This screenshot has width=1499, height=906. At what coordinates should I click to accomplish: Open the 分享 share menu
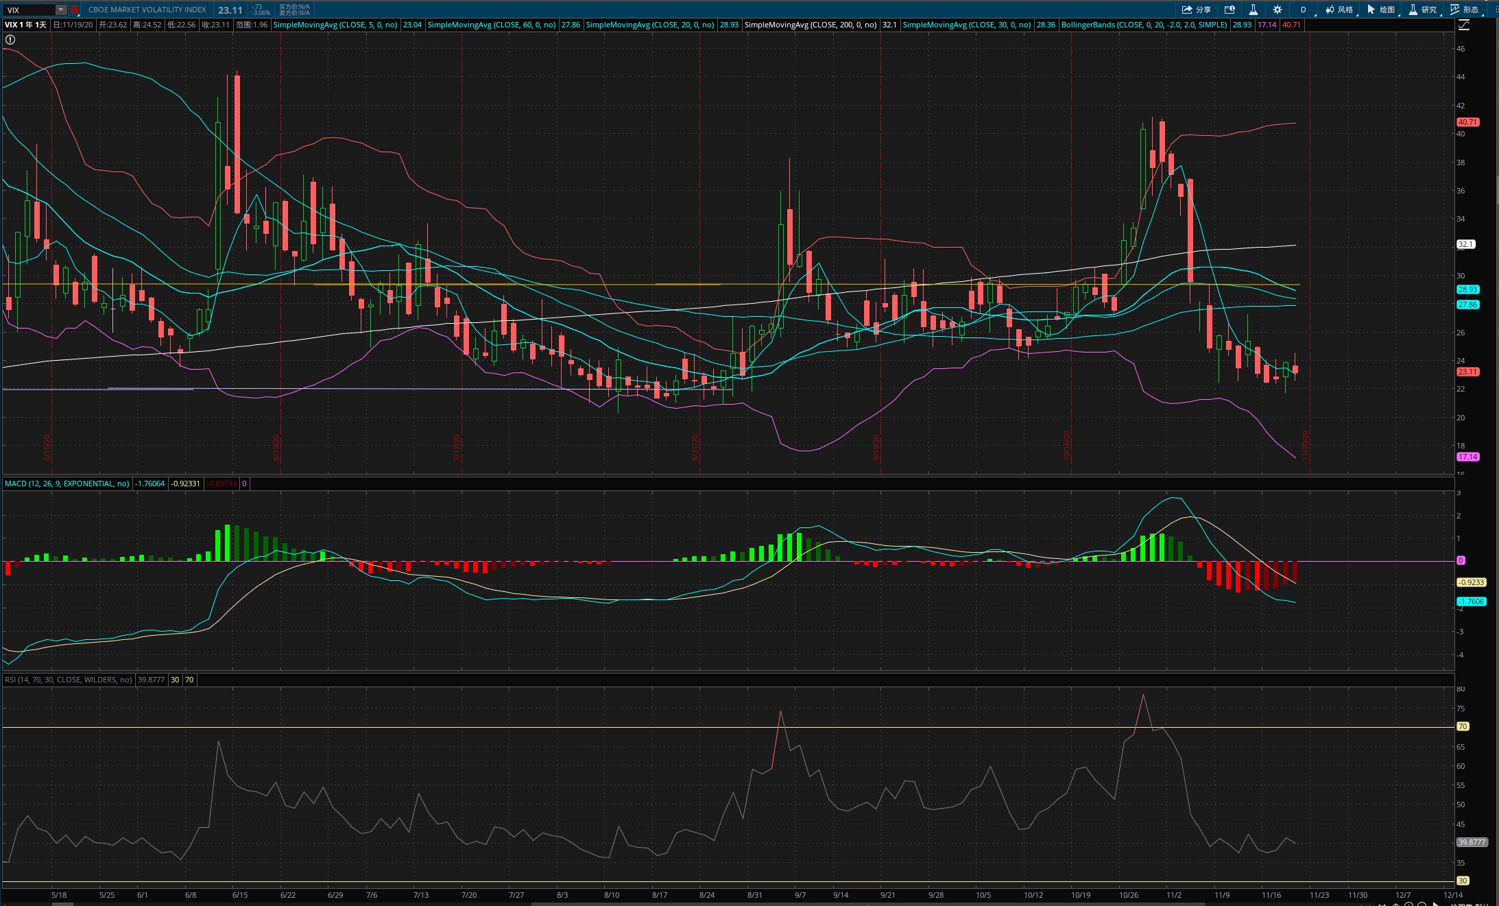tap(1197, 10)
